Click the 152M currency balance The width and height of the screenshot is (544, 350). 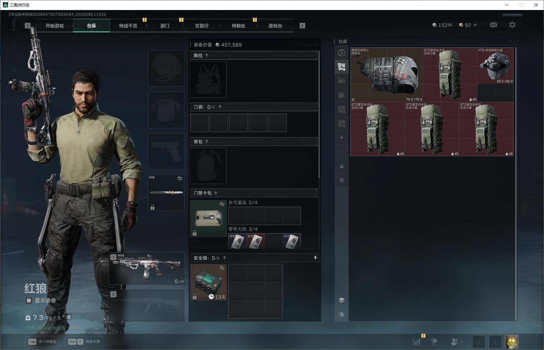[442, 25]
